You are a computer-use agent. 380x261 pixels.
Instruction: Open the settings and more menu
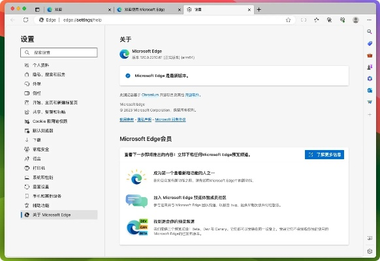tap(369, 20)
